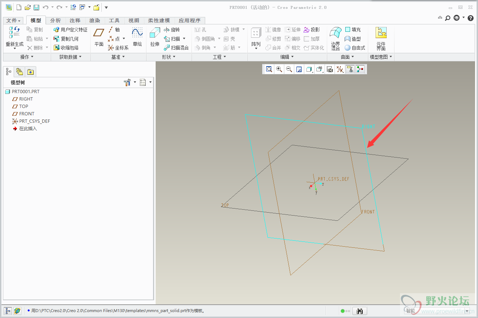
Task: Expand the 扫描 (Sweep) dropdown arrow
Action: pos(184,39)
